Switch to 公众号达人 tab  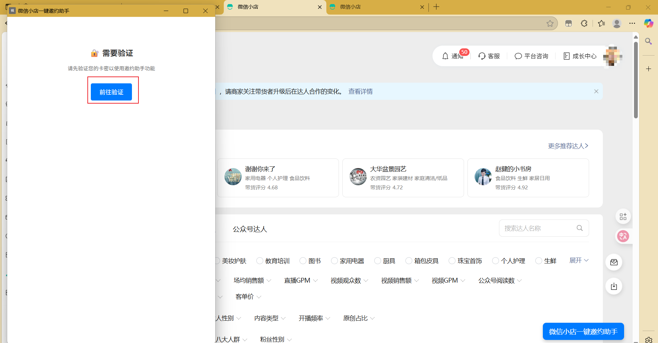tap(250, 229)
